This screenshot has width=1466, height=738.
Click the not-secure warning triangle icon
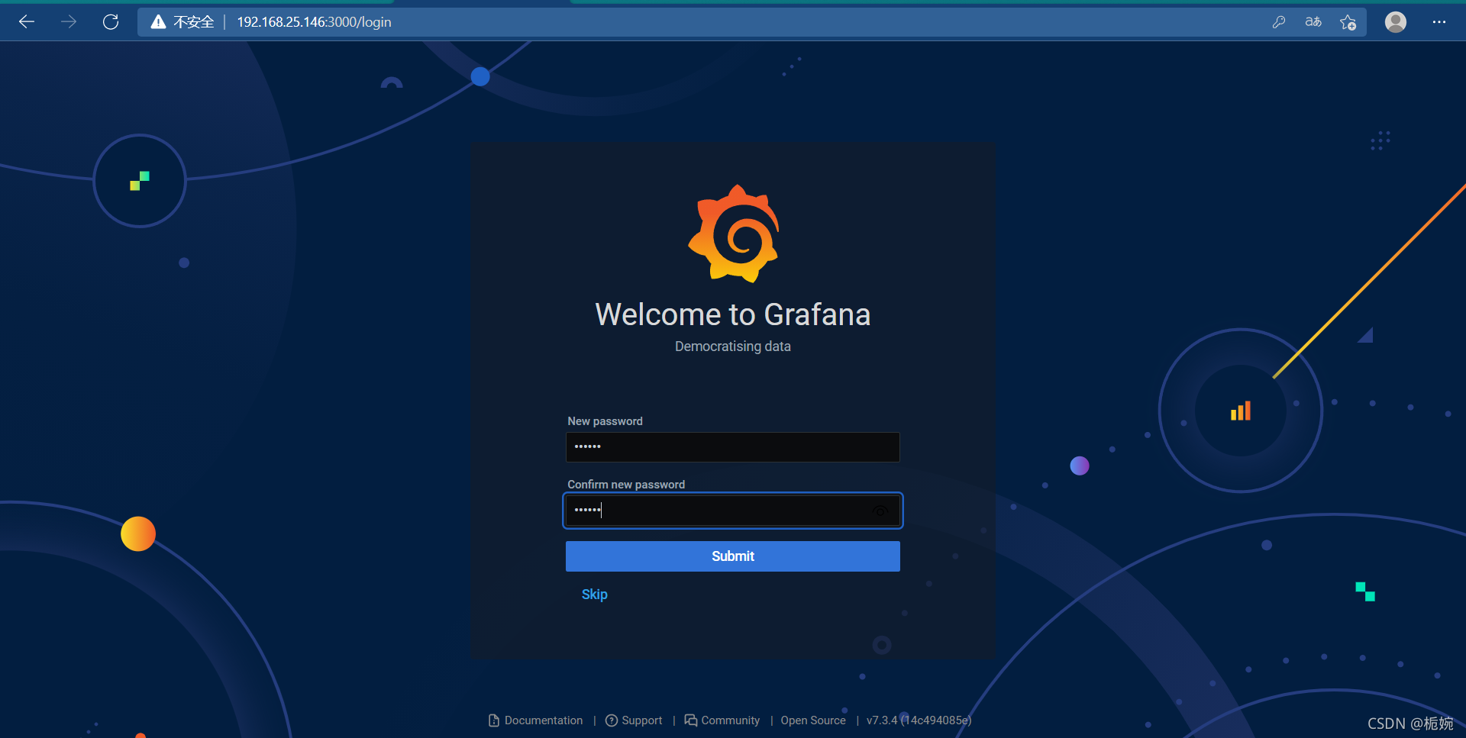point(158,22)
